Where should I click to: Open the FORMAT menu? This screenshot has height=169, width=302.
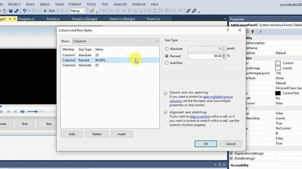click(75, 4)
